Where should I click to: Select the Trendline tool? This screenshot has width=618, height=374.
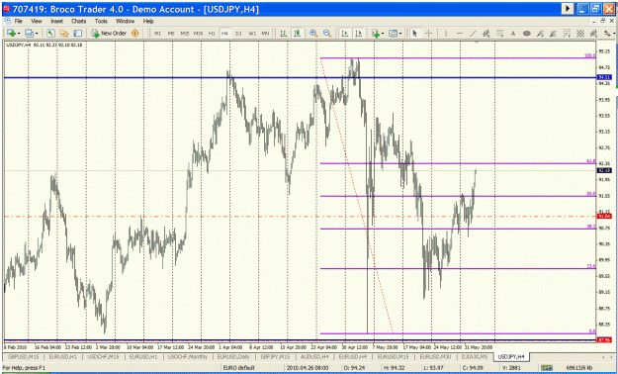(473, 34)
